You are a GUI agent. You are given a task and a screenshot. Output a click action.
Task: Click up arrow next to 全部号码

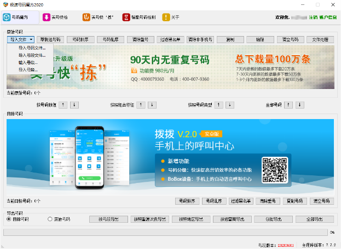pos(288,105)
